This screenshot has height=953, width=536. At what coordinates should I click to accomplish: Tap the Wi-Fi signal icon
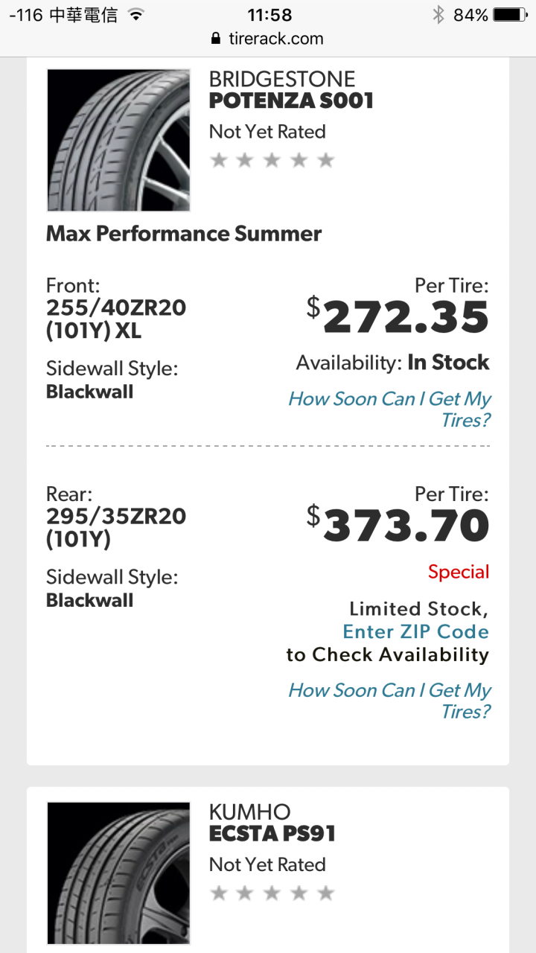click(135, 14)
